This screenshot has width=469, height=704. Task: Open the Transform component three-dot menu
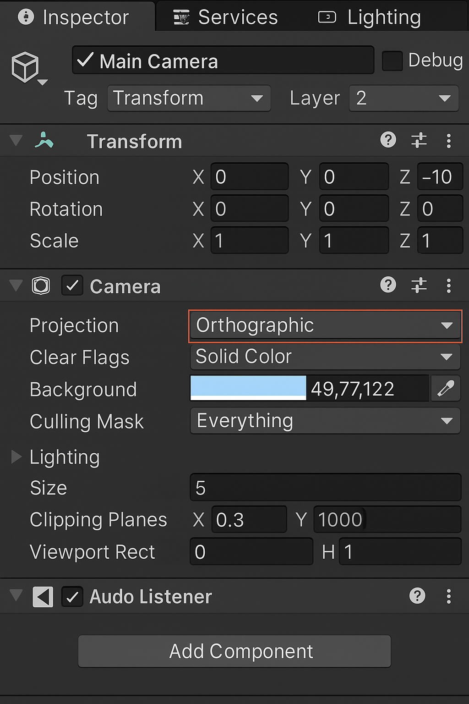tap(448, 141)
